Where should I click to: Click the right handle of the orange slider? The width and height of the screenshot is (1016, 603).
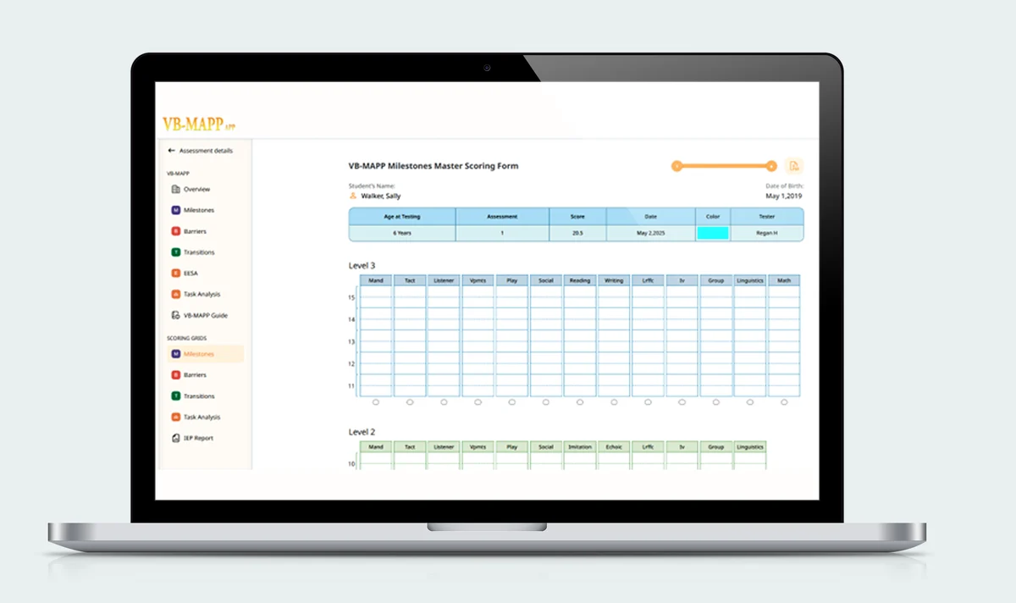click(771, 166)
